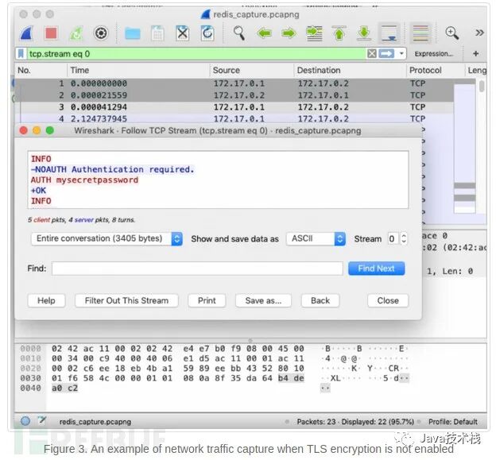Select packet number 1 row
The width and height of the screenshot is (496, 460).
click(234, 83)
